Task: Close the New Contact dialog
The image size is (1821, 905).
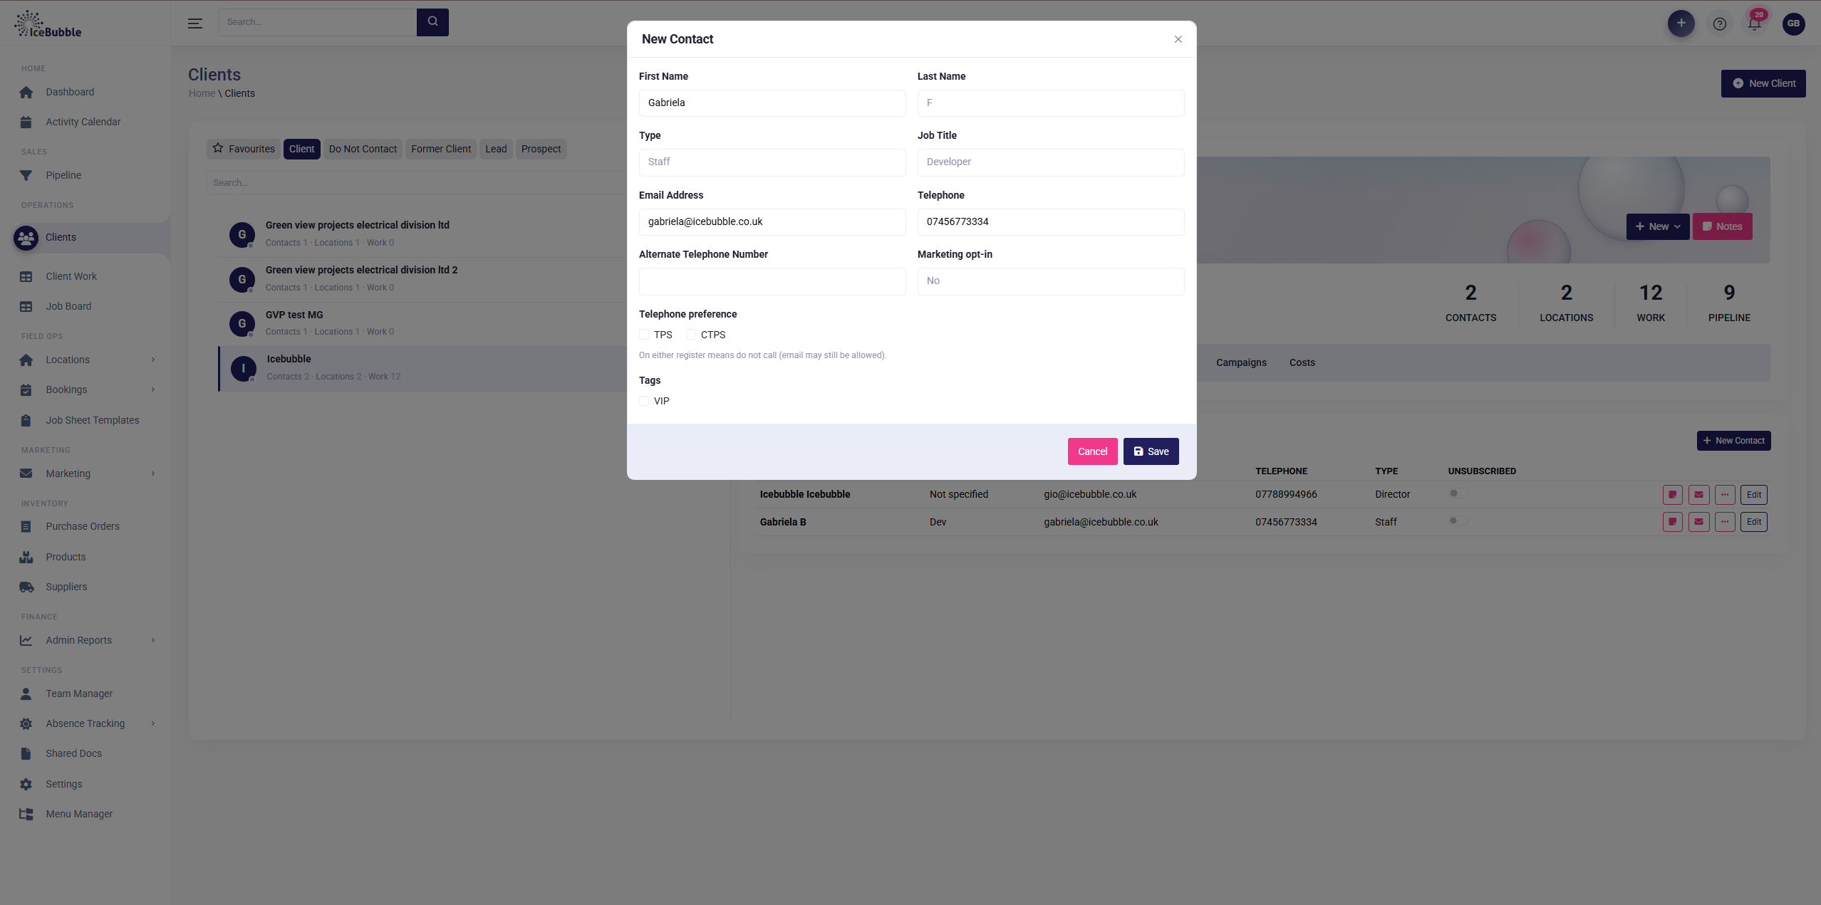Action: [x=1178, y=40]
